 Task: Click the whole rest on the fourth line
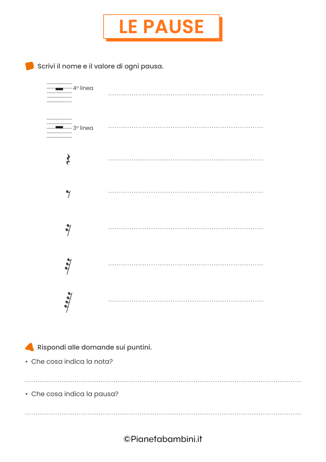tap(59, 89)
